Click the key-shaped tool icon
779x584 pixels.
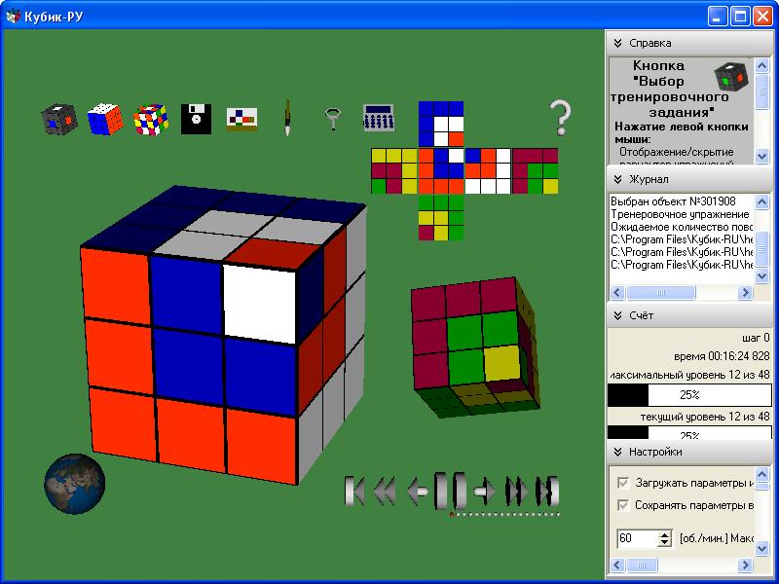(332, 119)
